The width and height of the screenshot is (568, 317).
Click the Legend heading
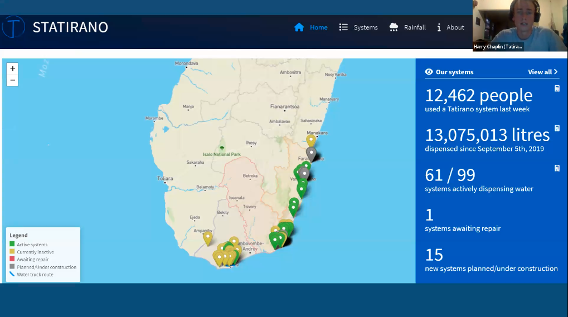pos(18,235)
